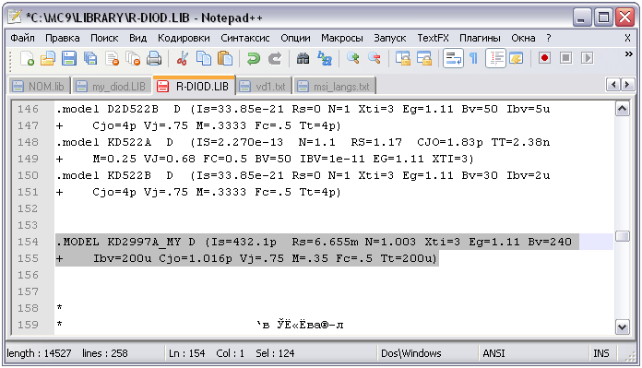Click the vertical scrollbar thumb
The image size is (642, 368).
[623, 236]
